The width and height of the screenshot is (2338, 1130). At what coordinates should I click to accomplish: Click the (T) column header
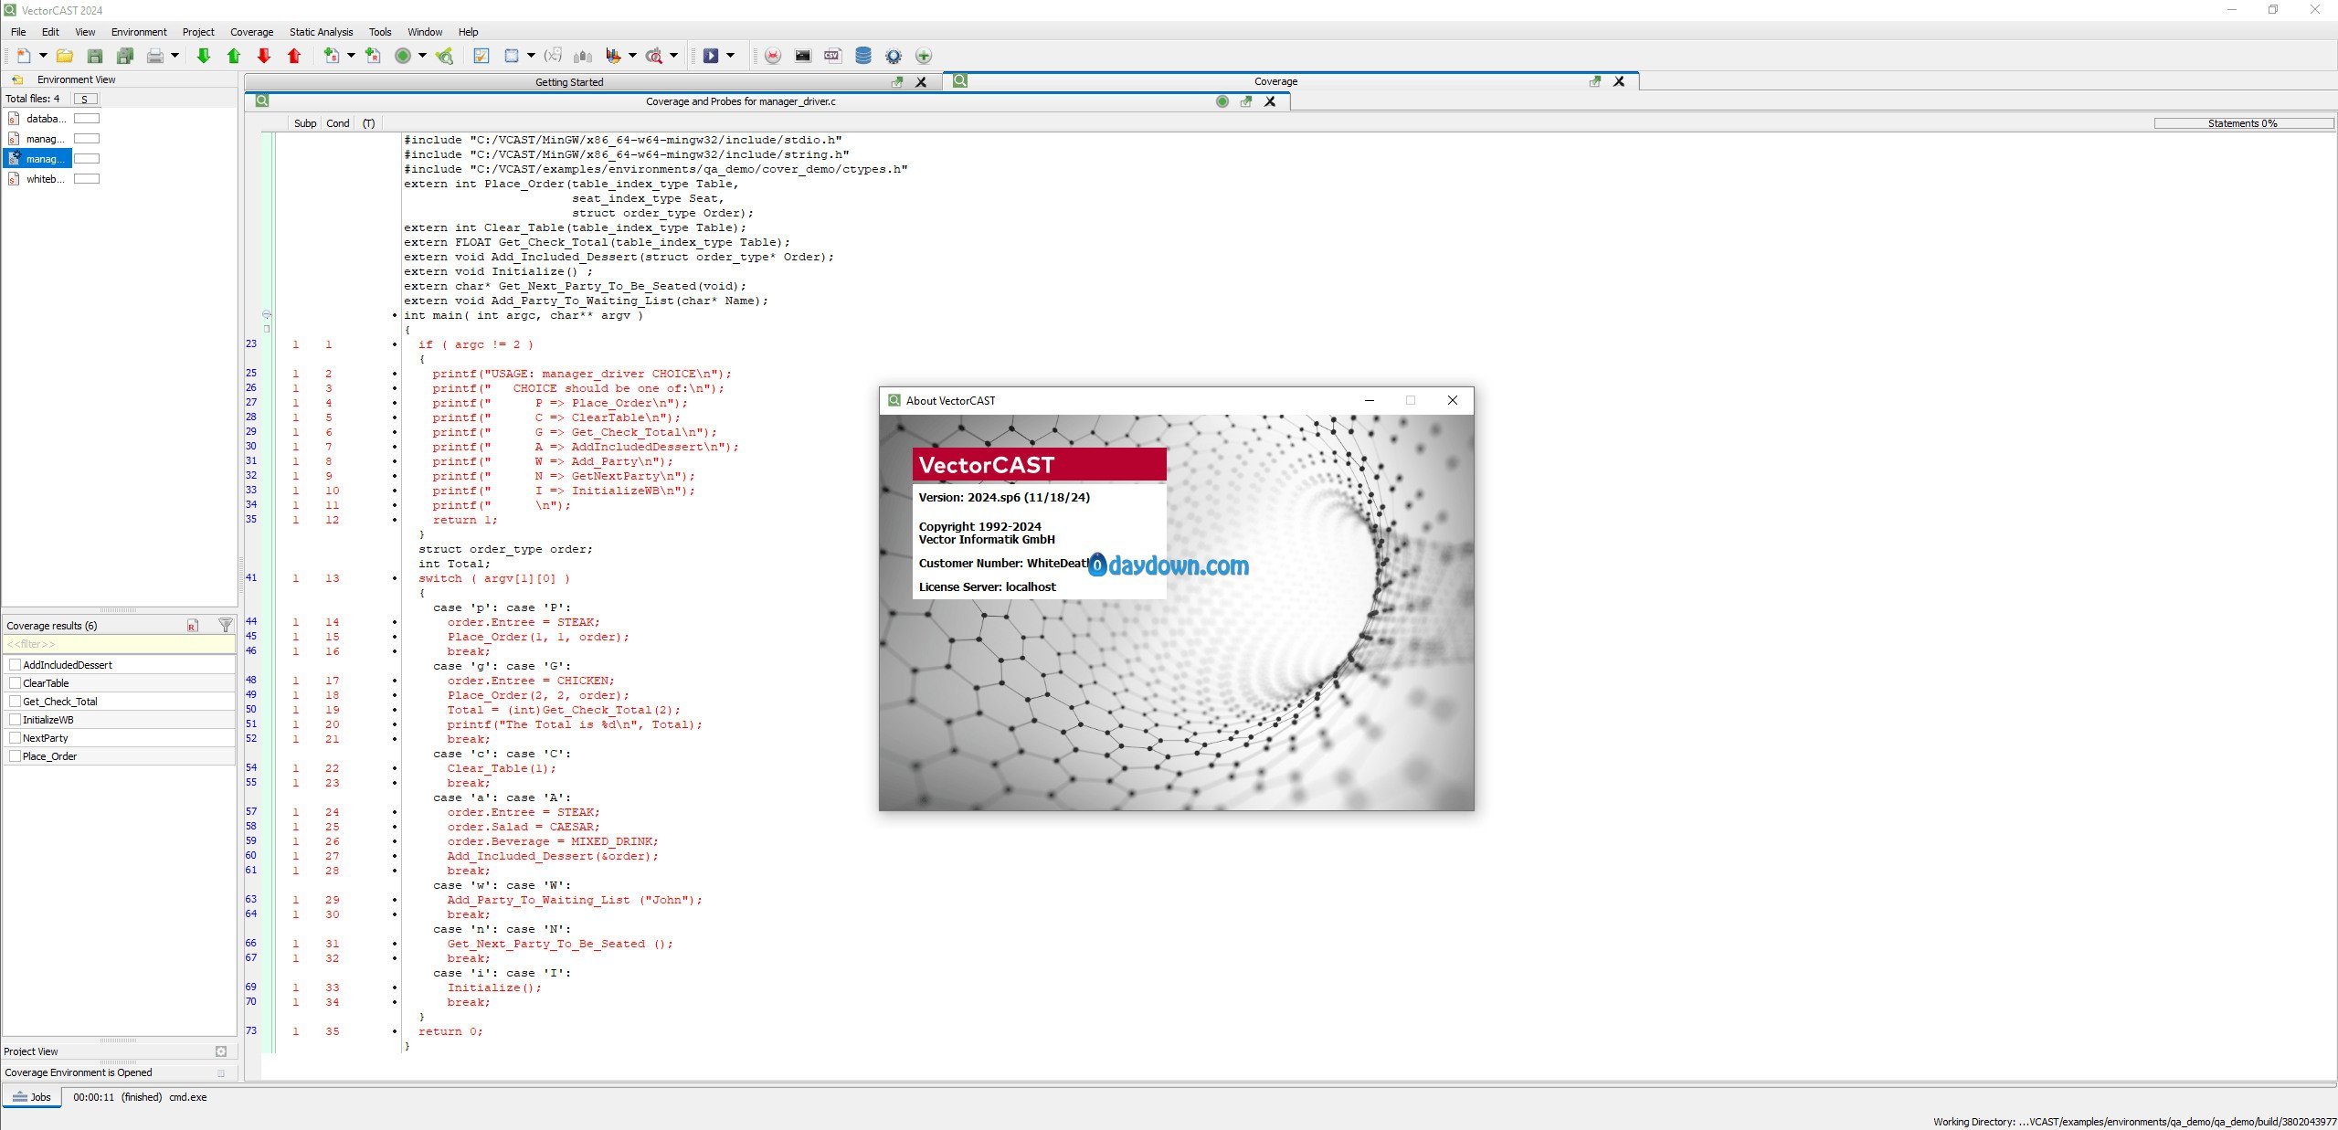pos(368,123)
